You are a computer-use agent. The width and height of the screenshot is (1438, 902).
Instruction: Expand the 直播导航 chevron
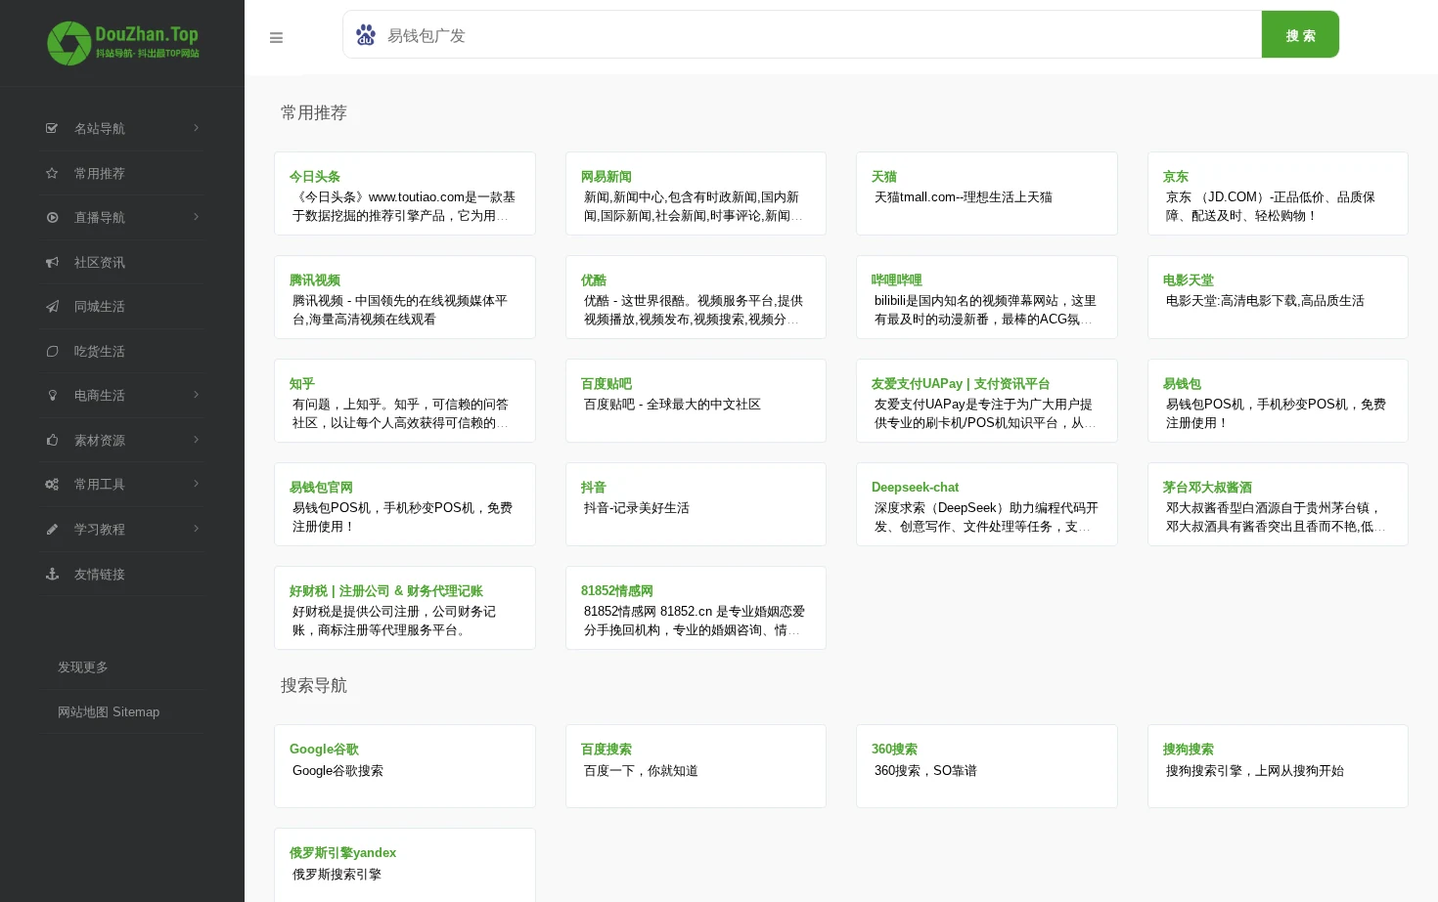pyautogui.click(x=196, y=217)
